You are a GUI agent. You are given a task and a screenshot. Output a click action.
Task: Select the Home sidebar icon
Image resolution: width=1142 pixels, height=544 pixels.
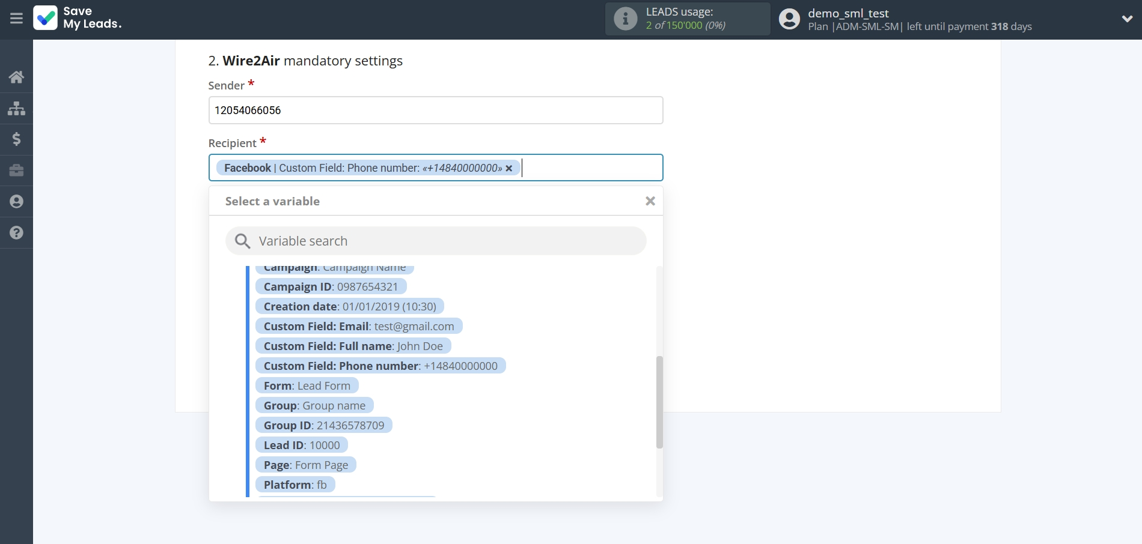point(16,77)
